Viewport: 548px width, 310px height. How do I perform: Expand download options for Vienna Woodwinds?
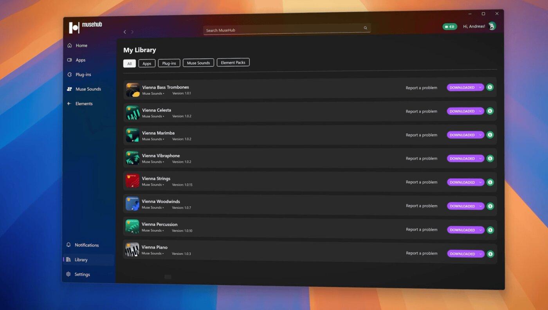point(481,206)
